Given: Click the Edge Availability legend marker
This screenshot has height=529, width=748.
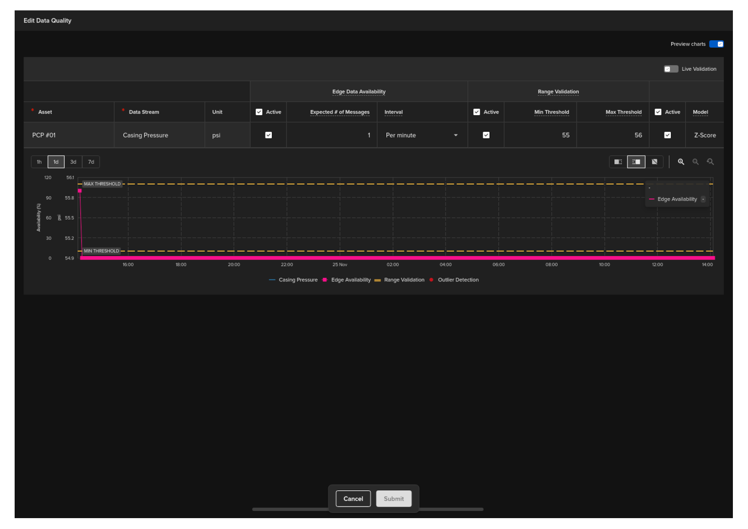Looking at the screenshot, I should click(x=325, y=280).
